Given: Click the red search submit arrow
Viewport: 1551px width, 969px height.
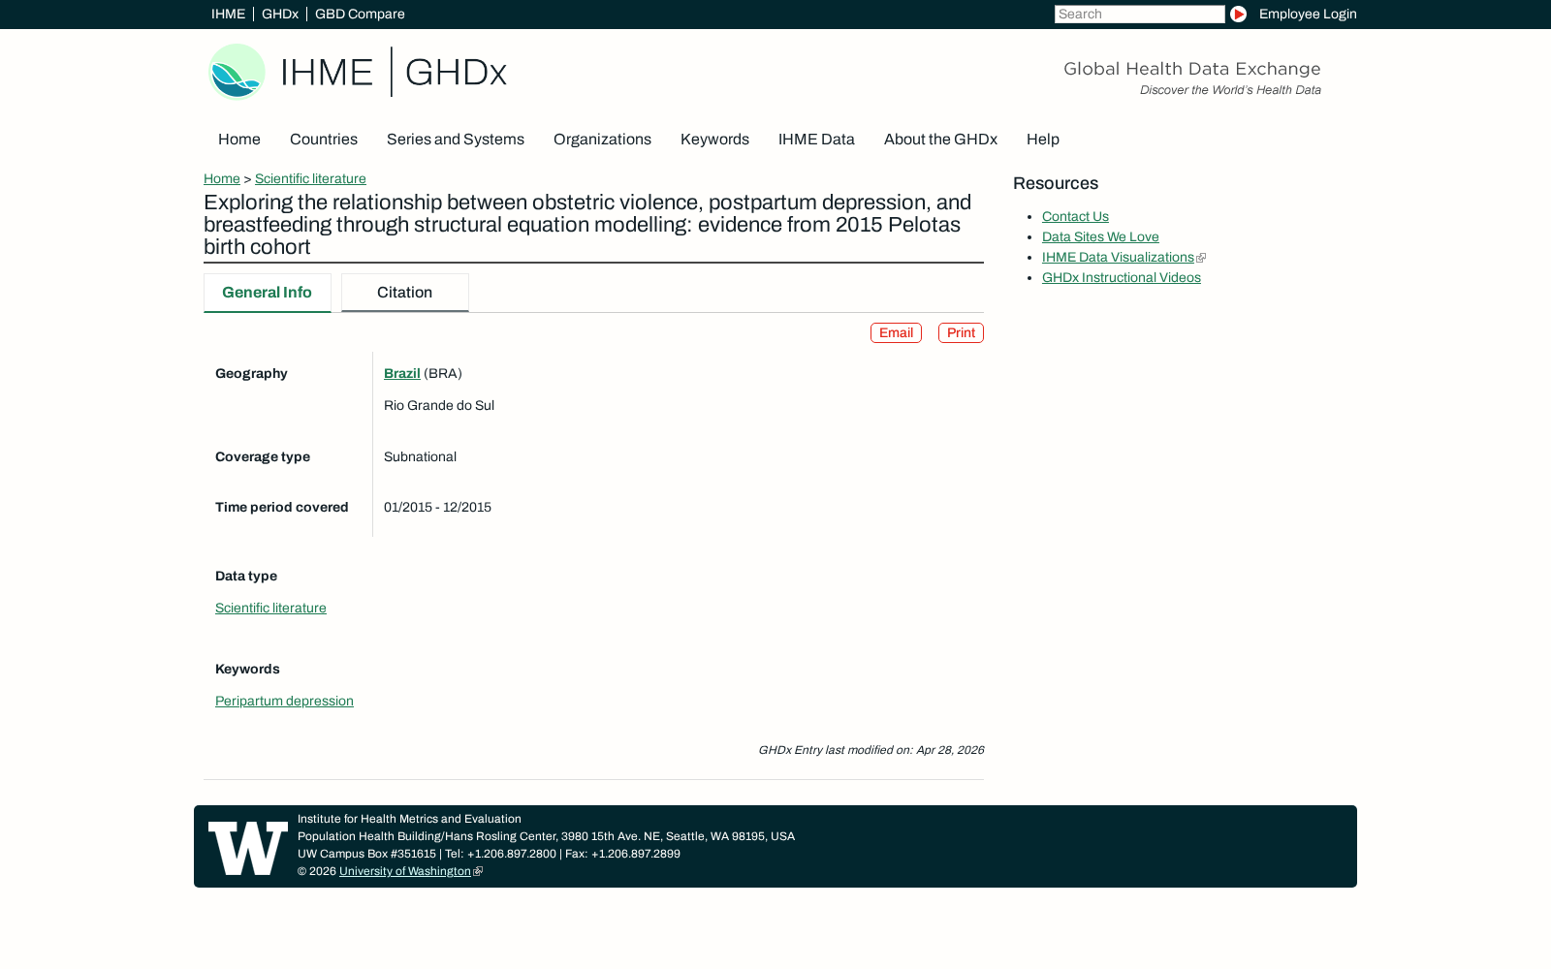Looking at the screenshot, I should tap(1238, 15).
